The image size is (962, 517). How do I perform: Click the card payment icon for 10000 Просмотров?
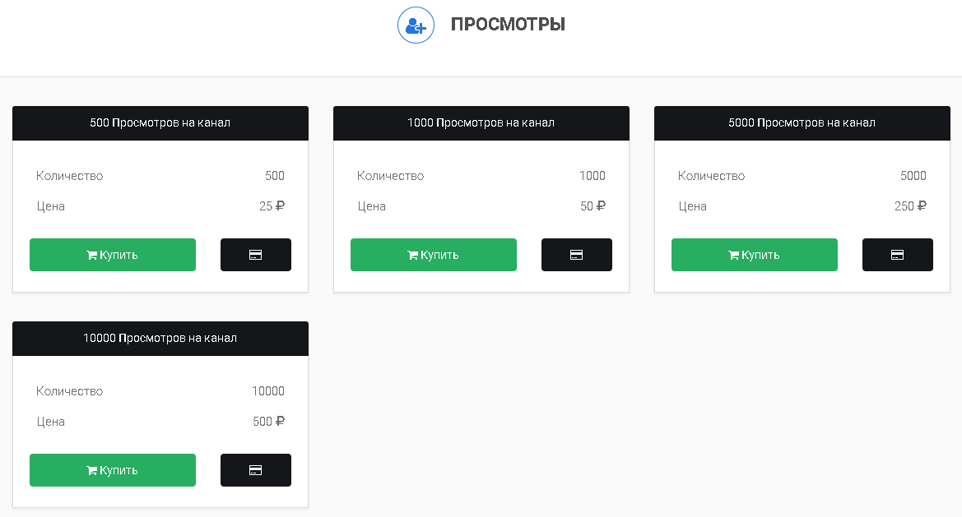click(x=256, y=470)
